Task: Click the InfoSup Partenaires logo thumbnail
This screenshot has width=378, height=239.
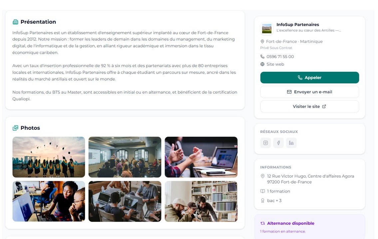Action: coord(267,29)
